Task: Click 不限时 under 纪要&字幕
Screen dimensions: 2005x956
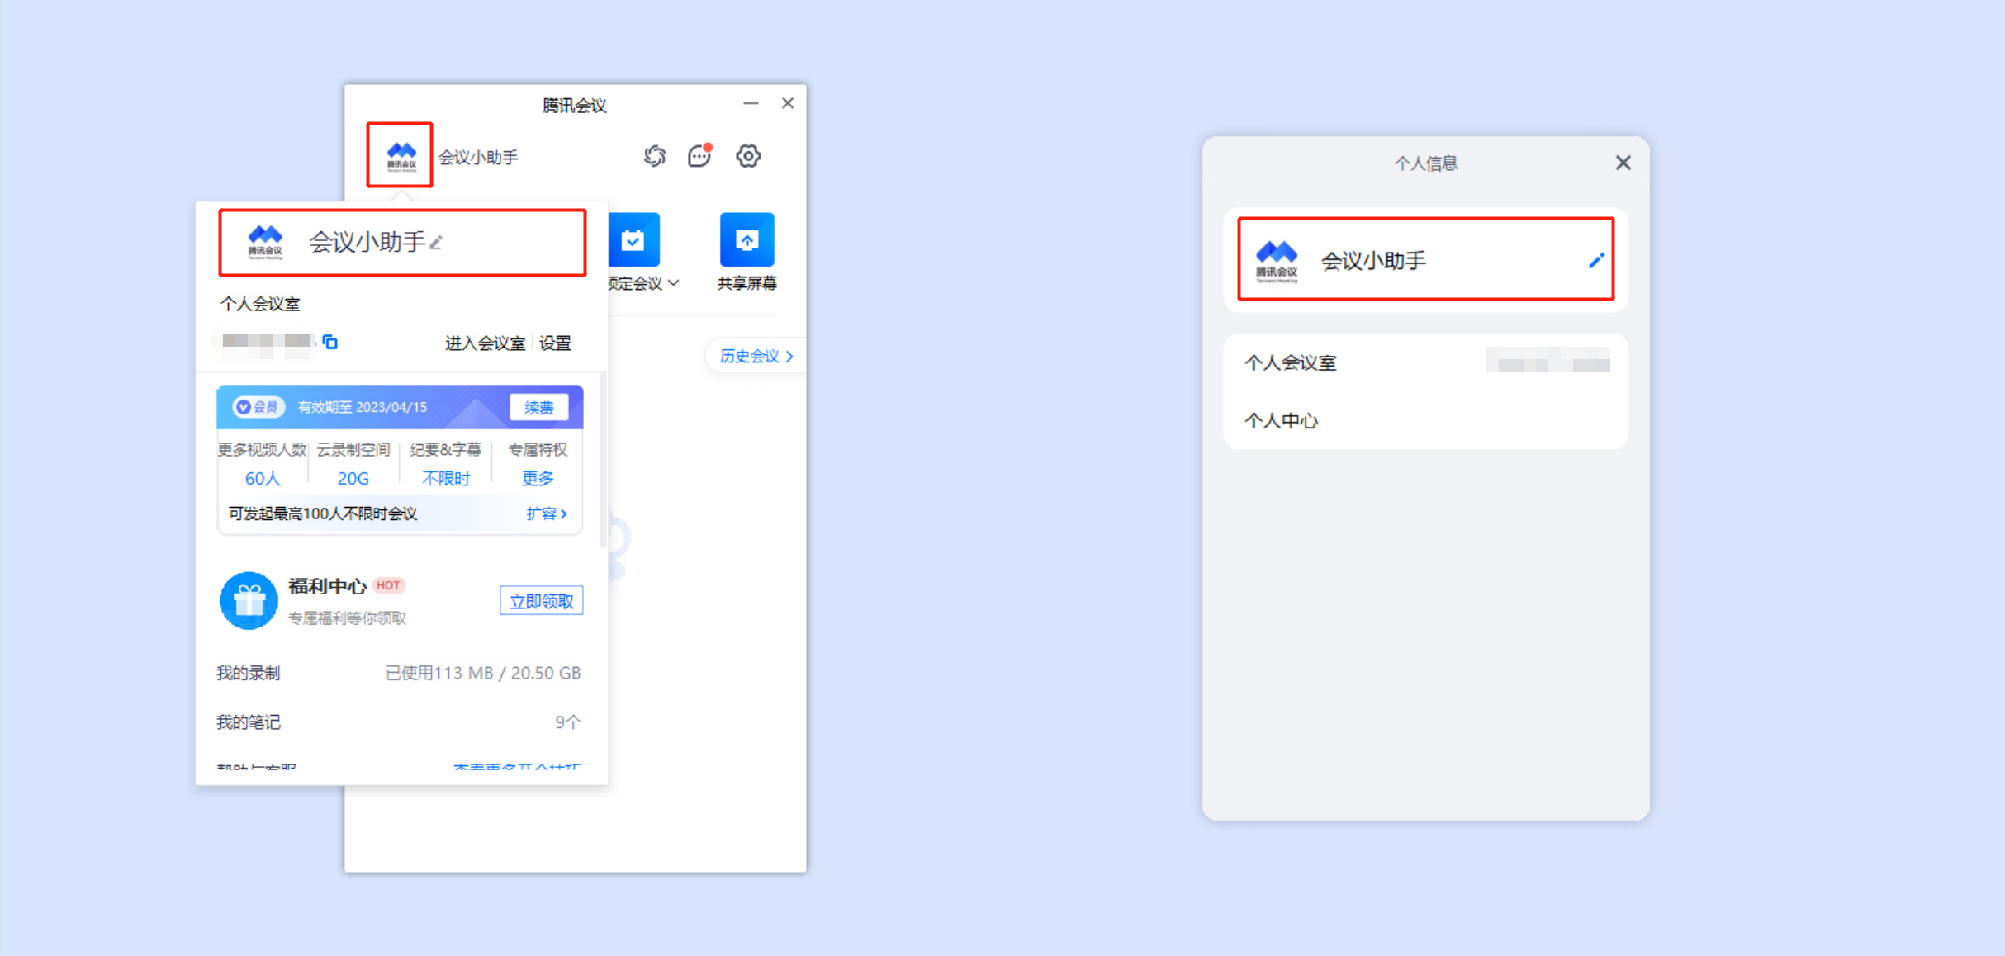Action: pyautogui.click(x=446, y=478)
